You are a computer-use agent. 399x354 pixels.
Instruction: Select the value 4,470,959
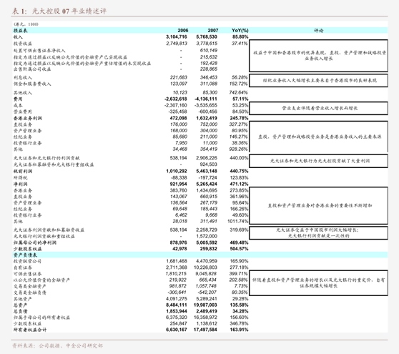[207, 261]
